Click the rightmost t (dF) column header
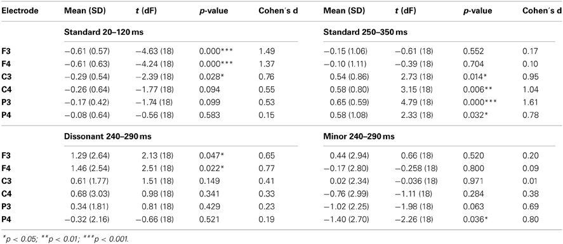The width and height of the screenshot is (563, 244). pos(407,11)
